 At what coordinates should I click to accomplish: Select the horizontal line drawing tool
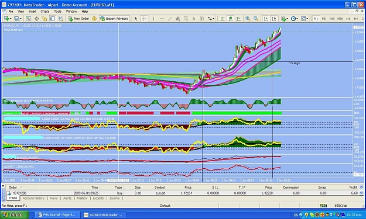[x=162, y=19]
